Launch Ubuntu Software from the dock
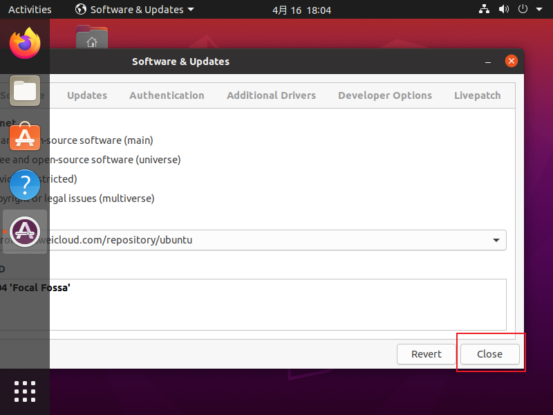Screen dimensions: 553x415 (25, 136)
